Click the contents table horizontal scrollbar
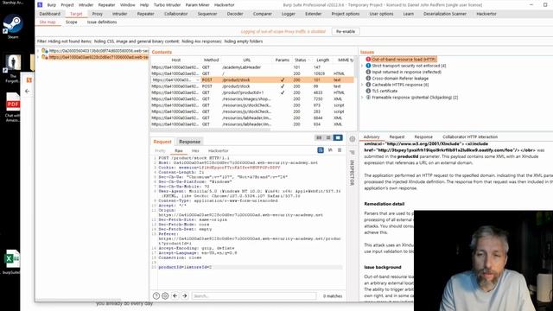Image resolution: width=553 pixels, height=311 pixels. [x=212, y=130]
